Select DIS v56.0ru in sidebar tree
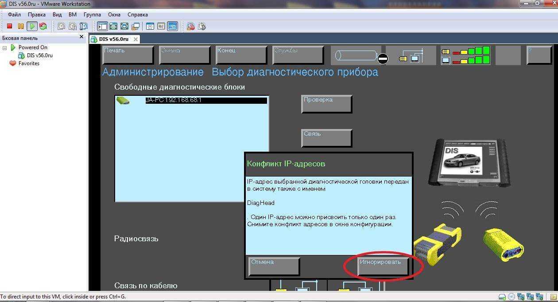Image resolution: width=558 pixels, height=302 pixels. pos(39,55)
